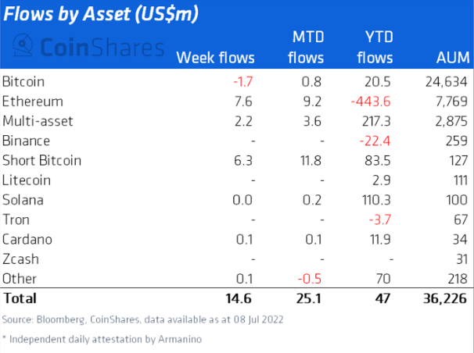Click the Total week flows value 14.6
The height and width of the screenshot is (353, 474).
[x=240, y=298]
